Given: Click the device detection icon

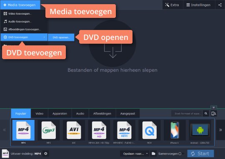Looking at the screenshot, I should 214,114.
